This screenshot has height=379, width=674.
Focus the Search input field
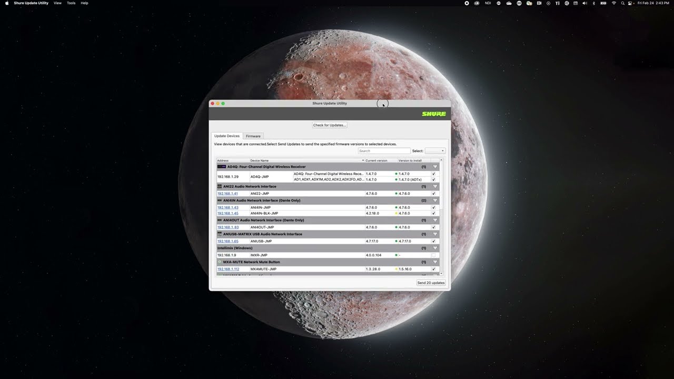[x=384, y=151]
